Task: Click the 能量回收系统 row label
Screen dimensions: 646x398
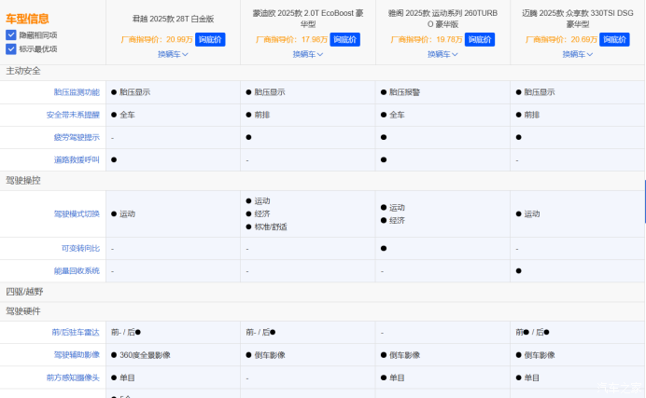Action: (77, 270)
